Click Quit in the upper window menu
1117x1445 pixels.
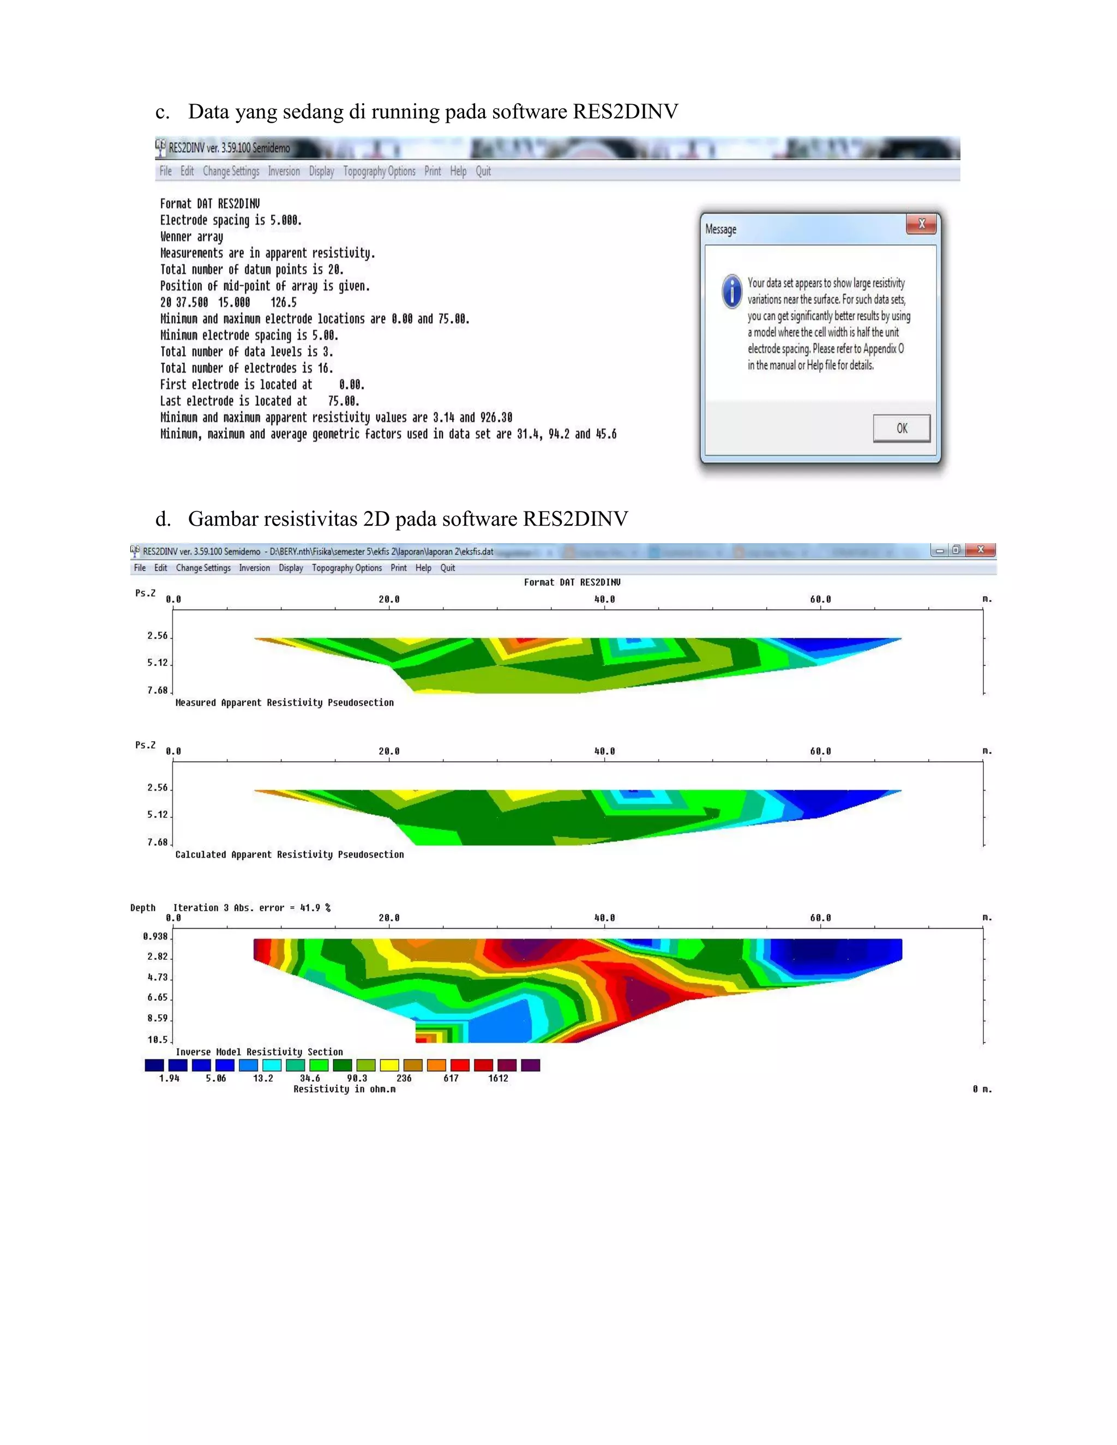click(x=483, y=171)
